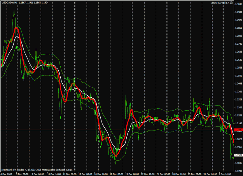The width and height of the screenshot is (243, 176).
Task: Click the 1.3045 price axis label
Action: (x=239, y=4)
